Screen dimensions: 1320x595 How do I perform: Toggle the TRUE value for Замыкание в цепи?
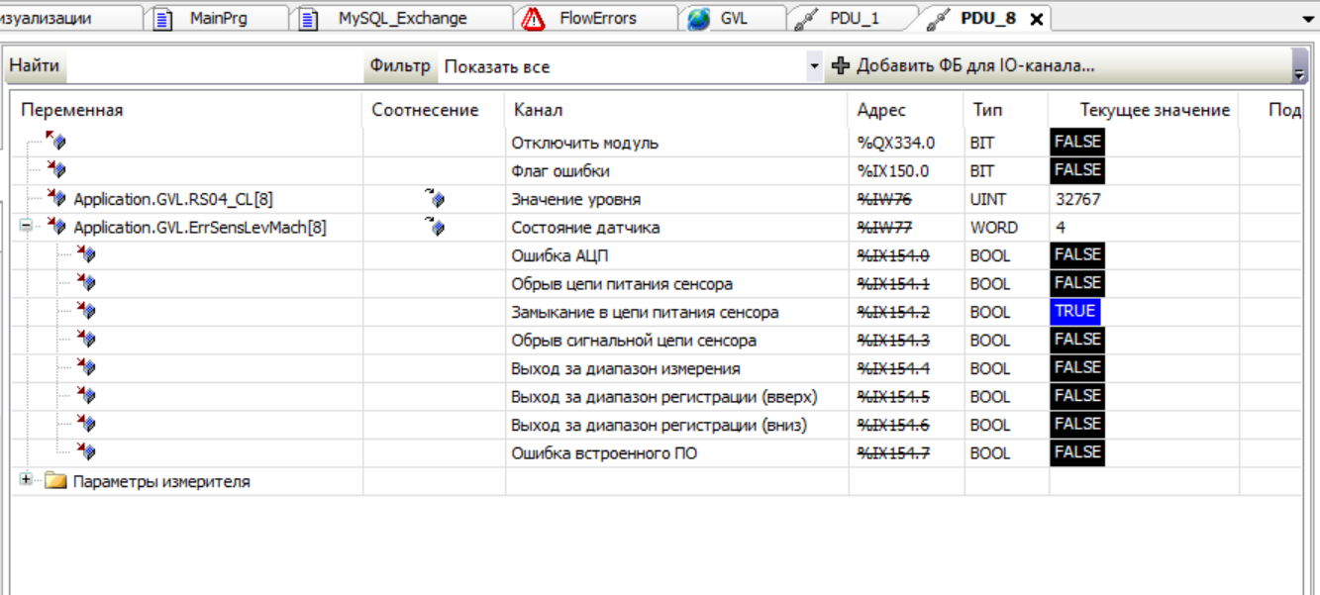click(x=1074, y=312)
